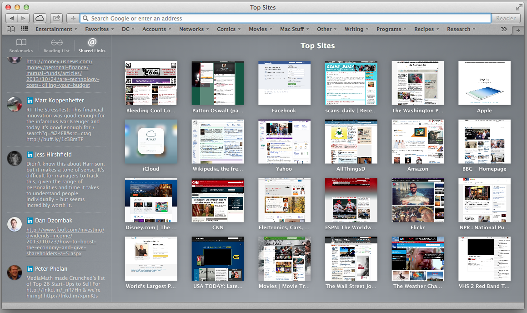Click the Reader button
The height and width of the screenshot is (313, 527).
pos(506,18)
